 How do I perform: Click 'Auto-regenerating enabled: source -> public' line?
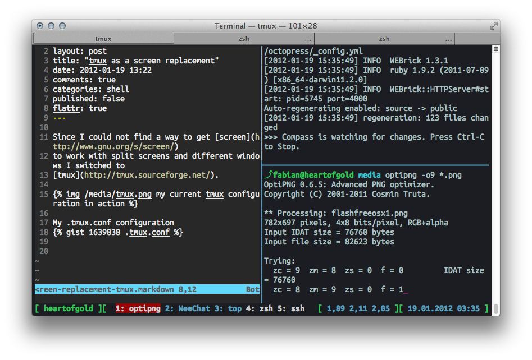tap(361, 108)
